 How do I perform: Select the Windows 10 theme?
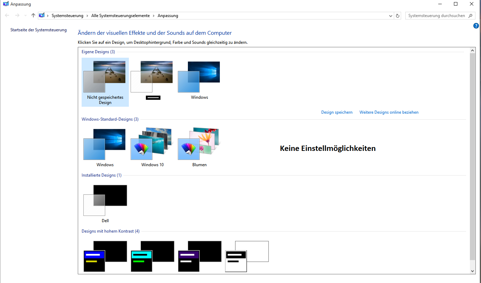[x=152, y=147]
